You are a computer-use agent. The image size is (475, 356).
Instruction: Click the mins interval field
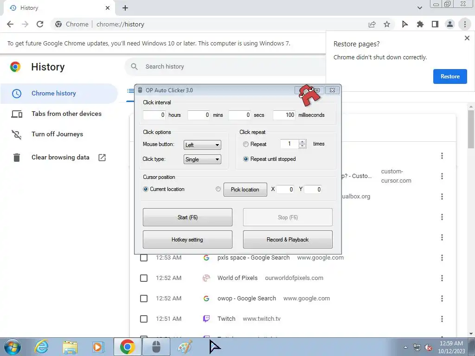click(x=199, y=115)
